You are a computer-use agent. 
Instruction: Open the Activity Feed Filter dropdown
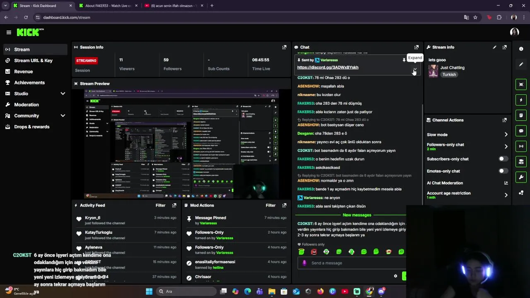coord(160,205)
